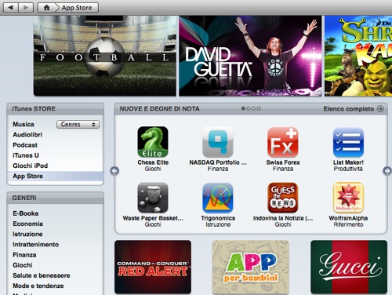
Task: Show next apps with right carousel arrow
Action: click(387, 171)
